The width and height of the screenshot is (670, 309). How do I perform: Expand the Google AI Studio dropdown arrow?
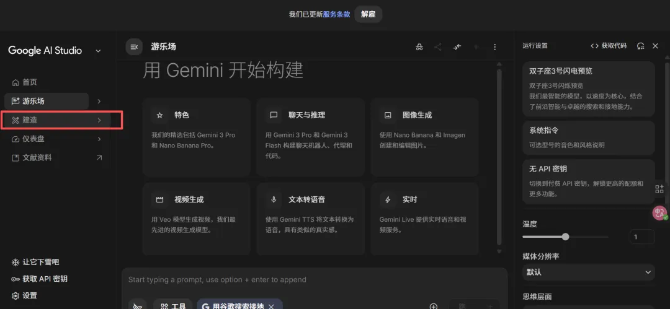pyautogui.click(x=98, y=51)
